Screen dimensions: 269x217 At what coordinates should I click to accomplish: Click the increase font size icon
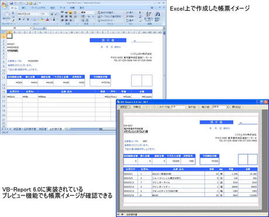point(52,14)
